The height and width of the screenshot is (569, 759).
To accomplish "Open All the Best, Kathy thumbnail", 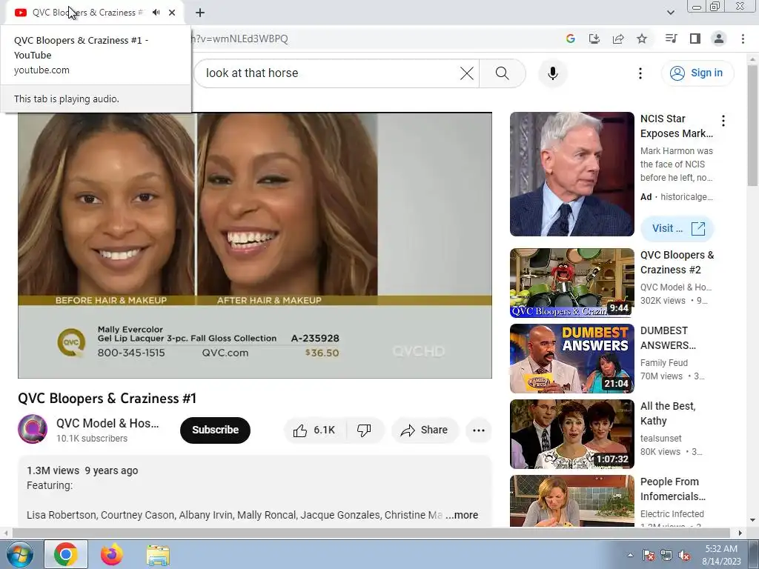I will tap(572, 434).
